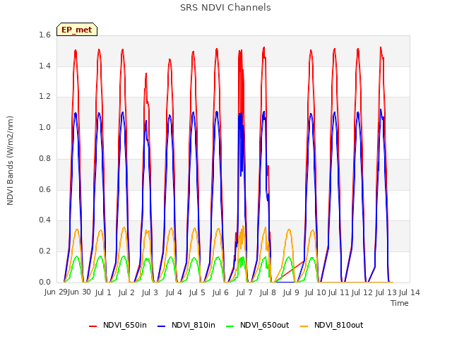Click the blue NDVI_810in legend swatch
The width and height of the screenshot is (452, 339).
(162, 326)
